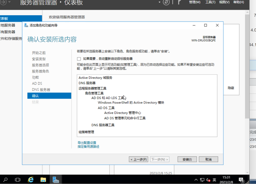Select 本地服务器 in Server Manager sidebar
The image size is (256, 184).
click(8, 25)
